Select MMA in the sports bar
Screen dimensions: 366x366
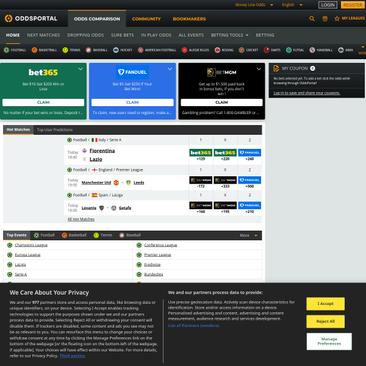click(x=346, y=50)
